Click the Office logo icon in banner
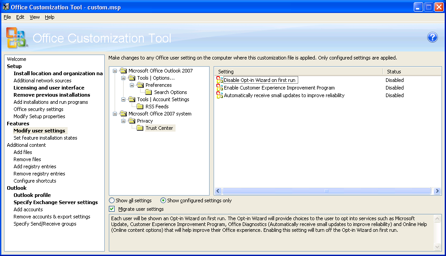The image size is (446, 256). pyautogui.click(x=17, y=38)
